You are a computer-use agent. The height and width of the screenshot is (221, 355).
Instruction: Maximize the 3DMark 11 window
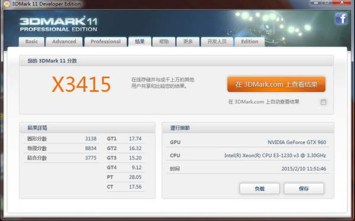coord(327,2)
